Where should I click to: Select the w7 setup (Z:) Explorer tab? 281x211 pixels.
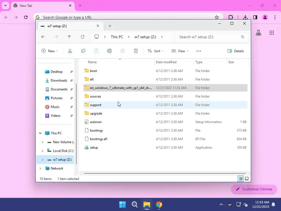71,26
